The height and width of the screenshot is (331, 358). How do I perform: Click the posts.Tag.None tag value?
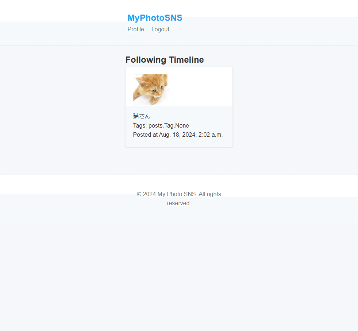tap(169, 125)
